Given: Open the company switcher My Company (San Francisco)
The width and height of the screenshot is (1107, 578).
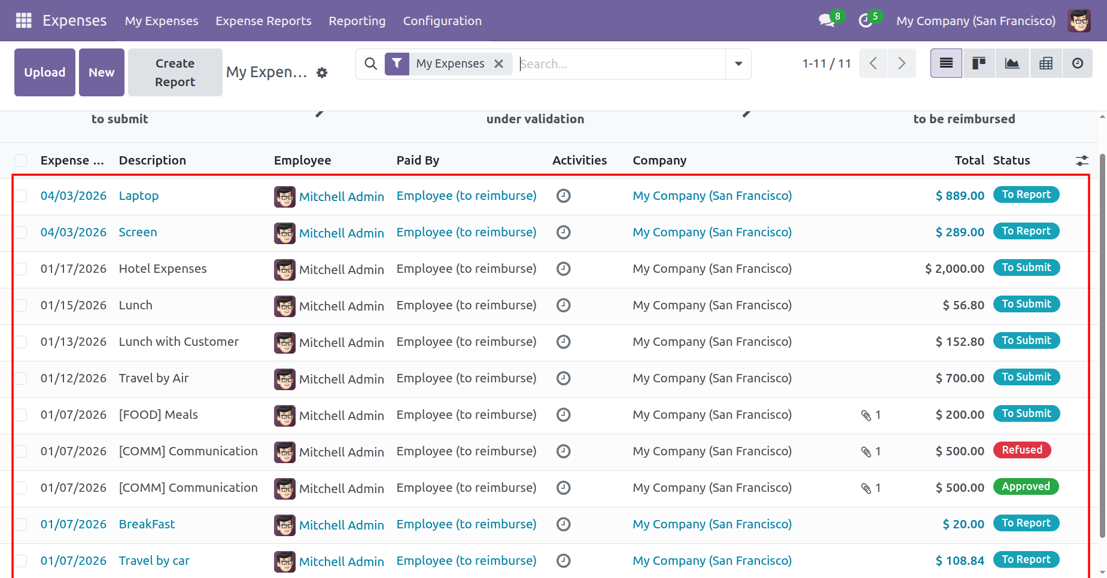Looking at the screenshot, I should 975,21.
